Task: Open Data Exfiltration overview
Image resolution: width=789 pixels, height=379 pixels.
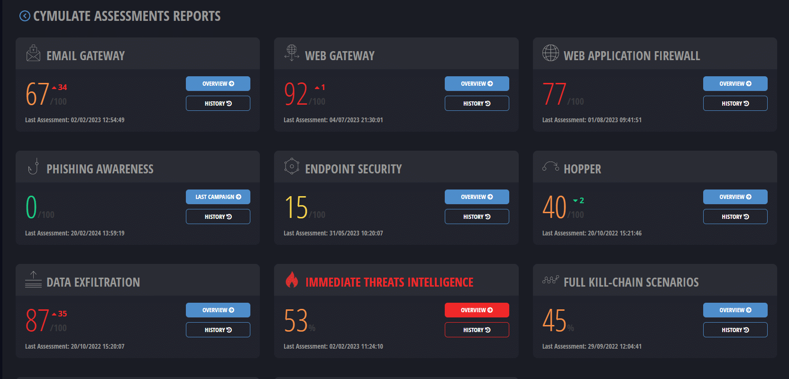Action: [218, 310]
